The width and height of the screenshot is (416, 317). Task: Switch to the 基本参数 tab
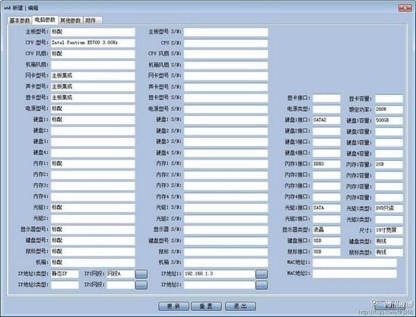(19, 20)
